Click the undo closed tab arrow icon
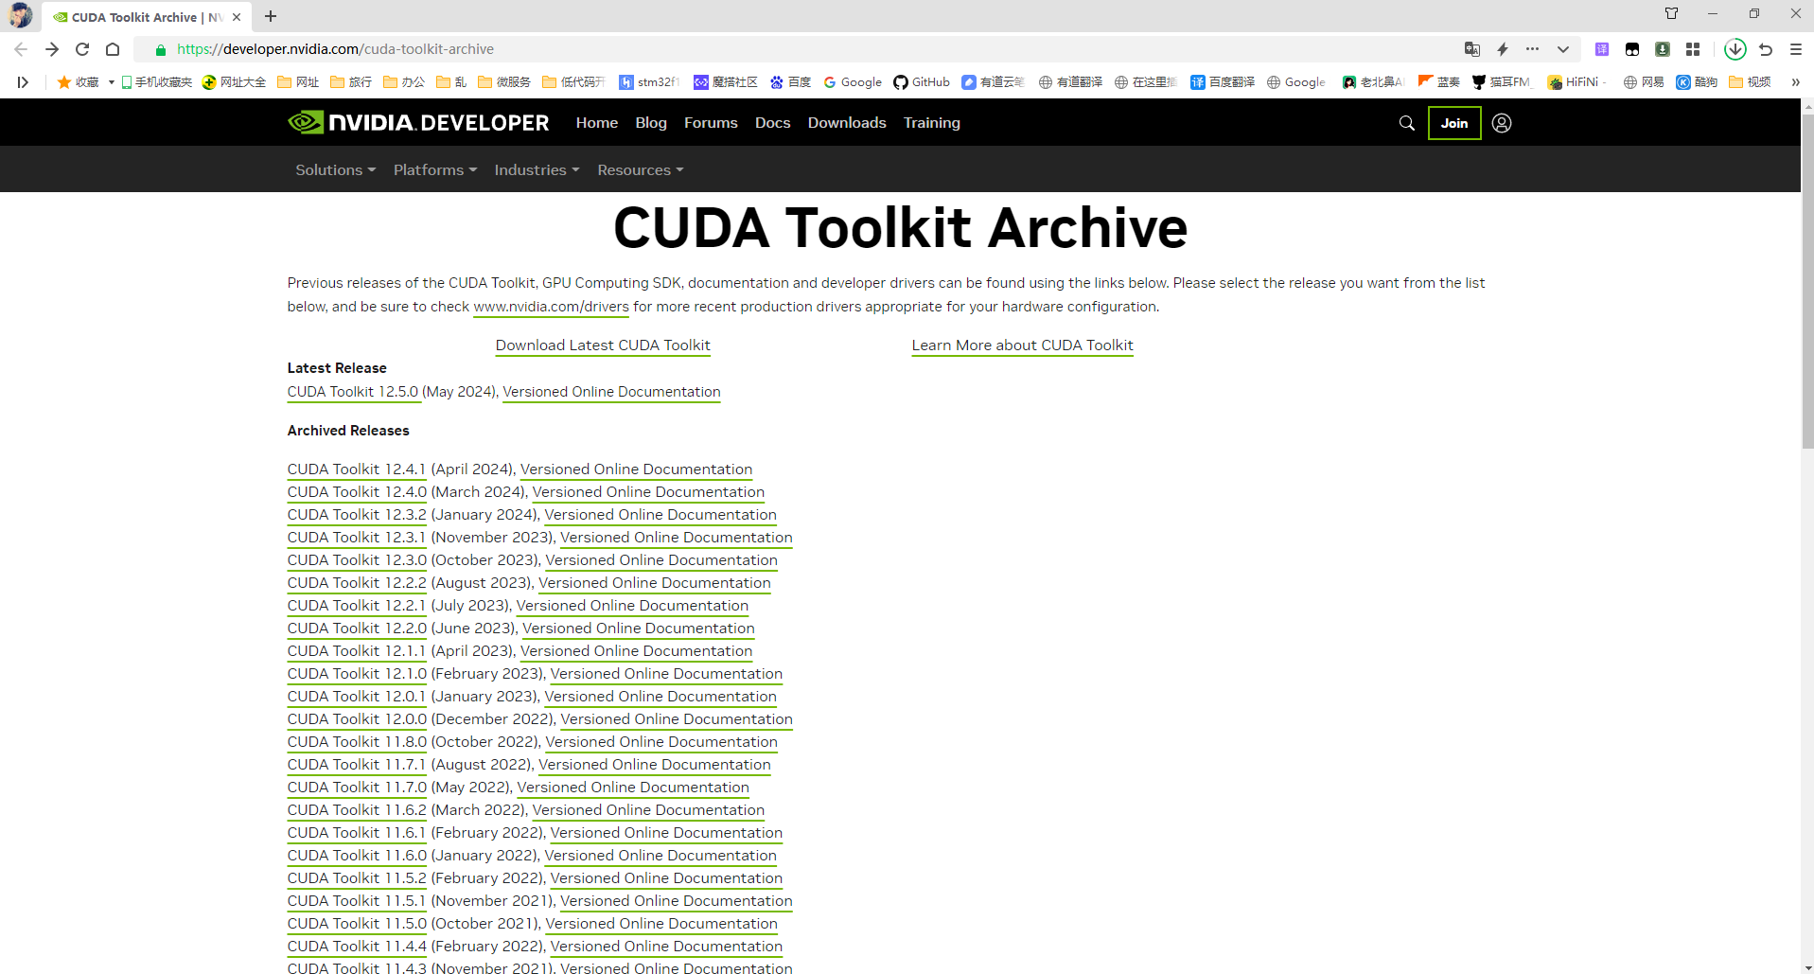The width and height of the screenshot is (1814, 974). click(x=1766, y=49)
